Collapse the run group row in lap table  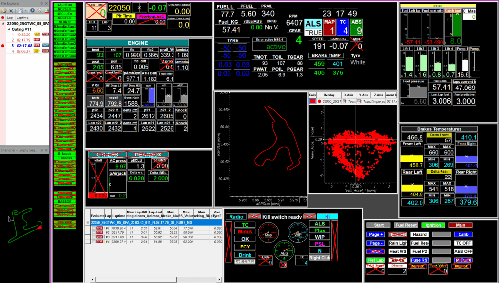[x=88, y=222]
